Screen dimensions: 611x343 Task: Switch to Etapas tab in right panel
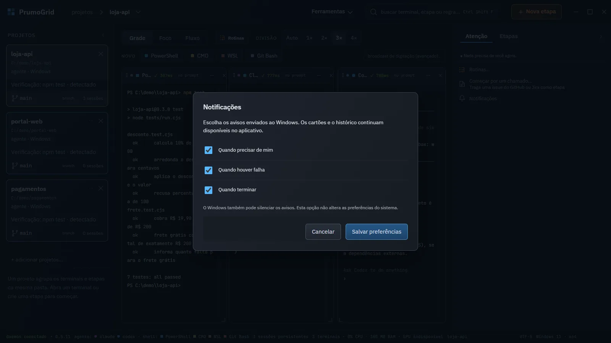tap(509, 36)
